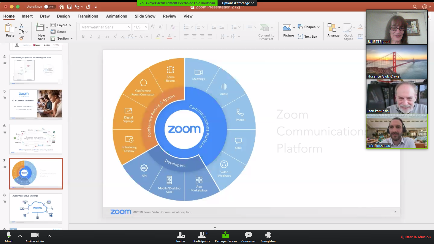Click the Copy icon in the ribbon

[21, 32]
